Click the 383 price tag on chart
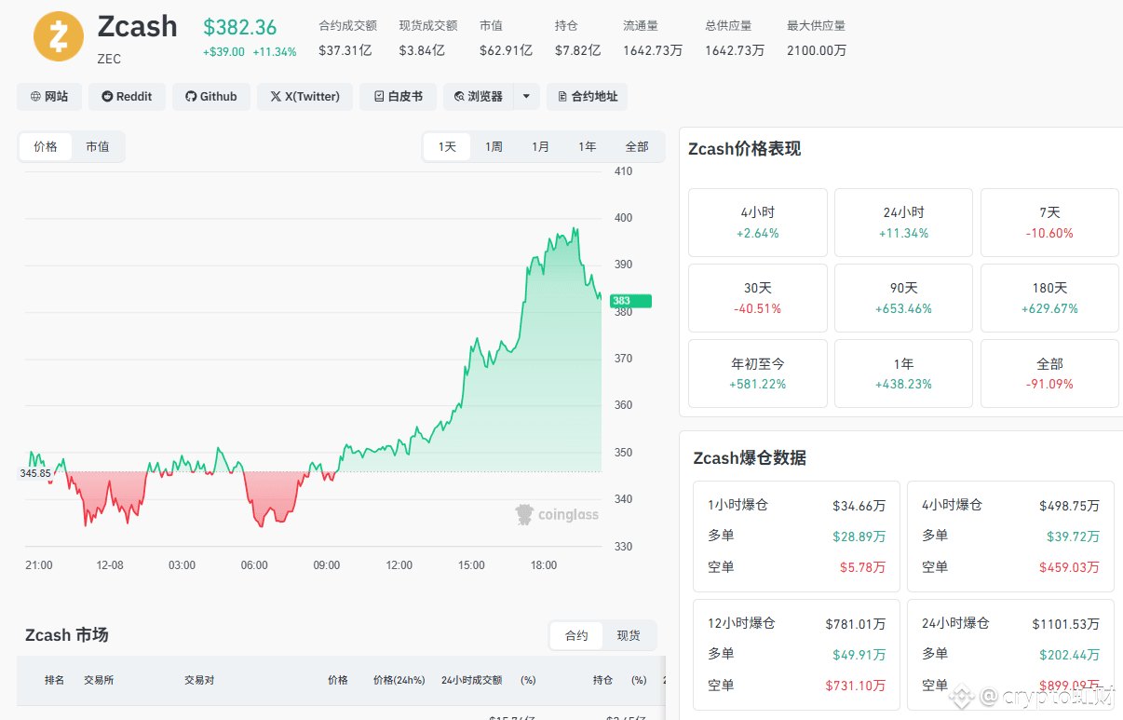This screenshot has width=1123, height=720. pos(630,301)
